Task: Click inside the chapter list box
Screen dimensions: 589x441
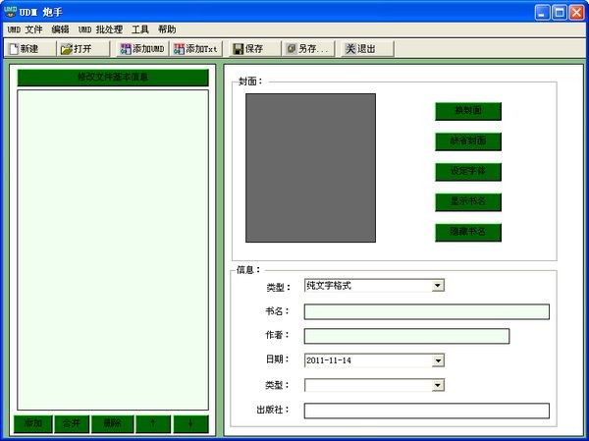Action: pyautogui.click(x=113, y=250)
